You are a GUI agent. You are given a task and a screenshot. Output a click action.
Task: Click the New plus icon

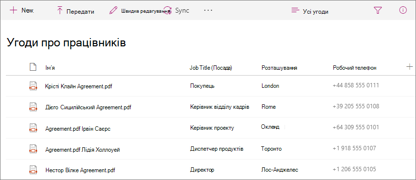[x=13, y=10]
